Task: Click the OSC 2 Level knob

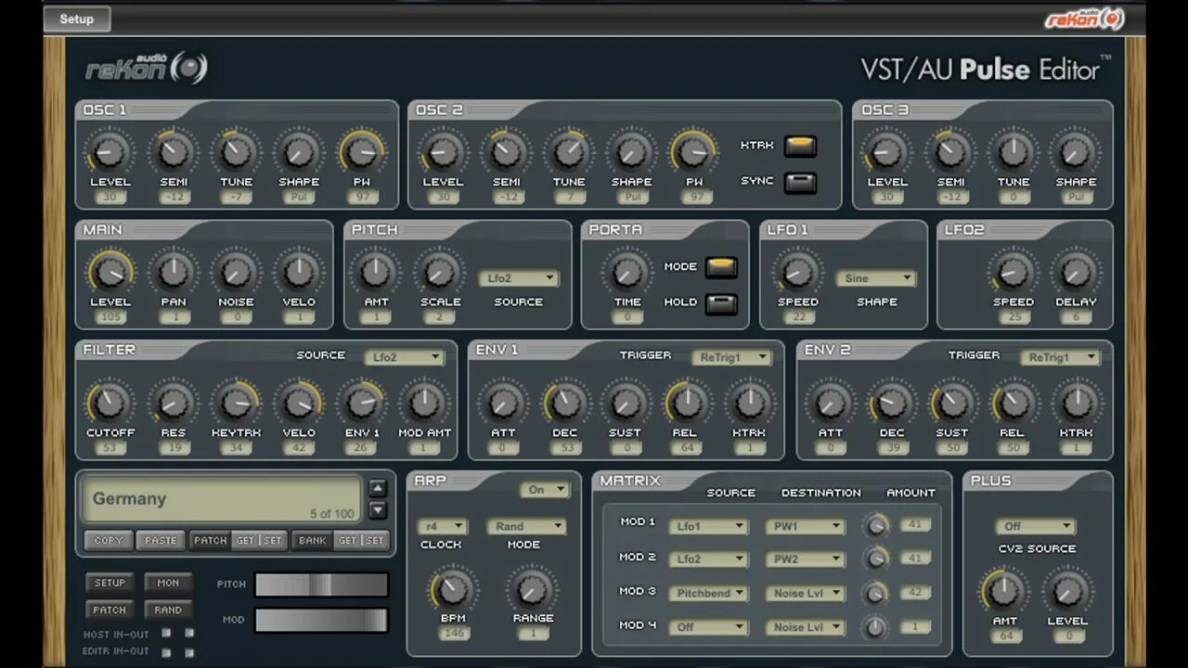Action: tap(443, 151)
